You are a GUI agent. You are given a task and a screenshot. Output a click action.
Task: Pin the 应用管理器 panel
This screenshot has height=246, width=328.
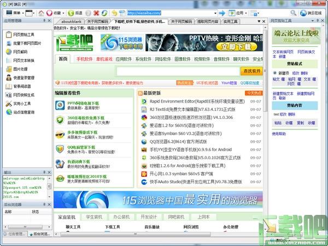[44, 20]
